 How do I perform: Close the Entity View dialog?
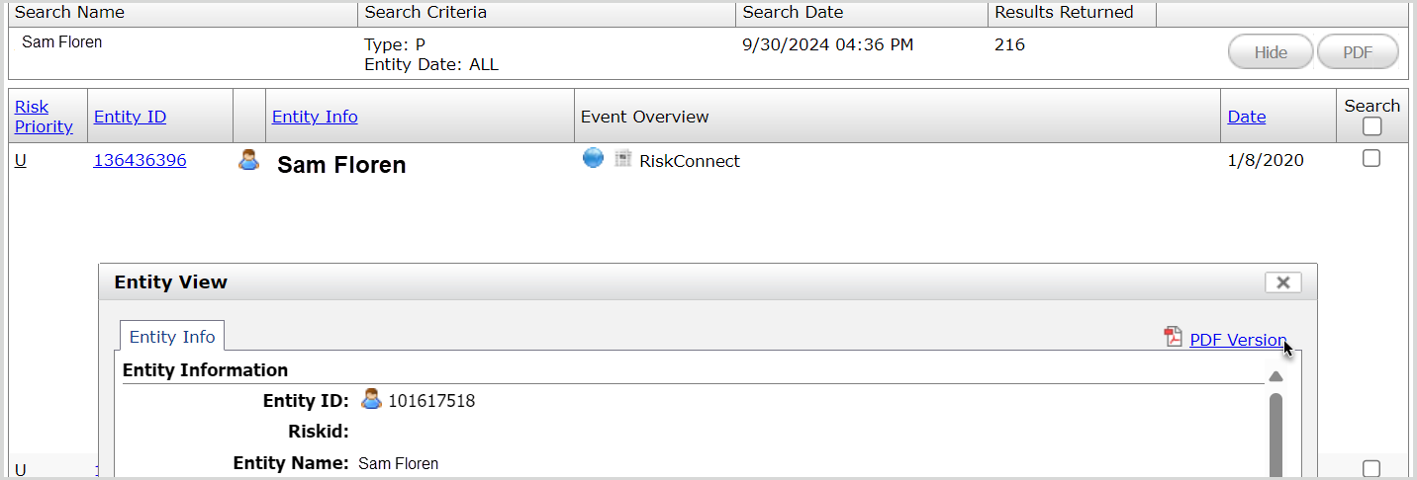(1282, 282)
